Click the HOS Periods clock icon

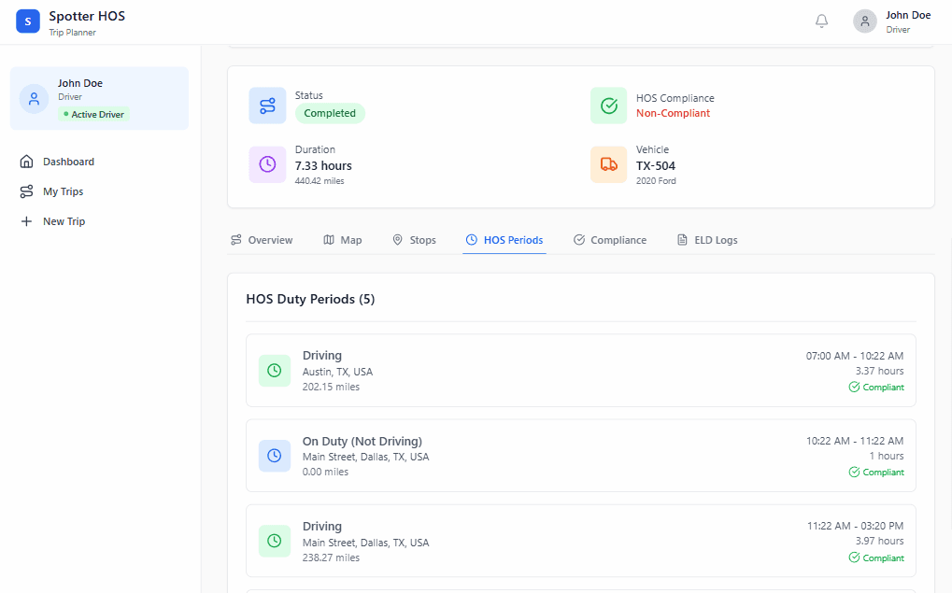click(x=471, y=240)
